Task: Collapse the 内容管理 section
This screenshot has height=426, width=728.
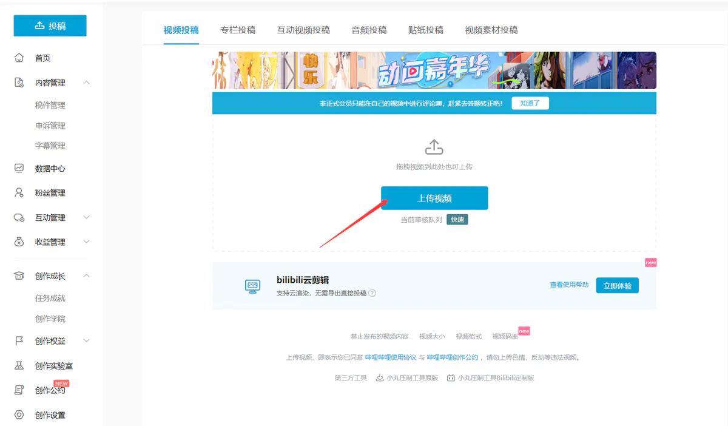Action: [x=87, y=83]
